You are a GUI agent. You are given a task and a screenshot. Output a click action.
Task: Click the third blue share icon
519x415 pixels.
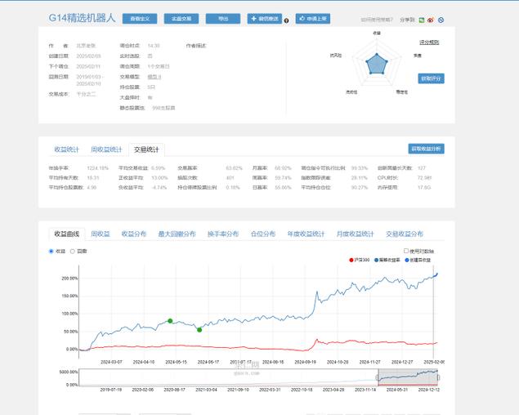pyautogui.click(x=441, y=20)
